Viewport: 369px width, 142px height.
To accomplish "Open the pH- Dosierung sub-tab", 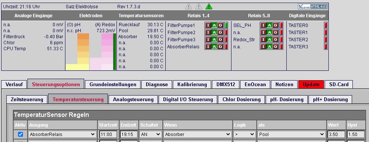I will [287, 100].
